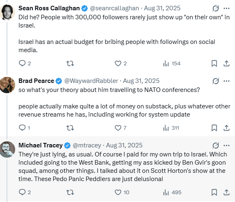Open more options on Michael Tracey's tweet

pos(226,145)
